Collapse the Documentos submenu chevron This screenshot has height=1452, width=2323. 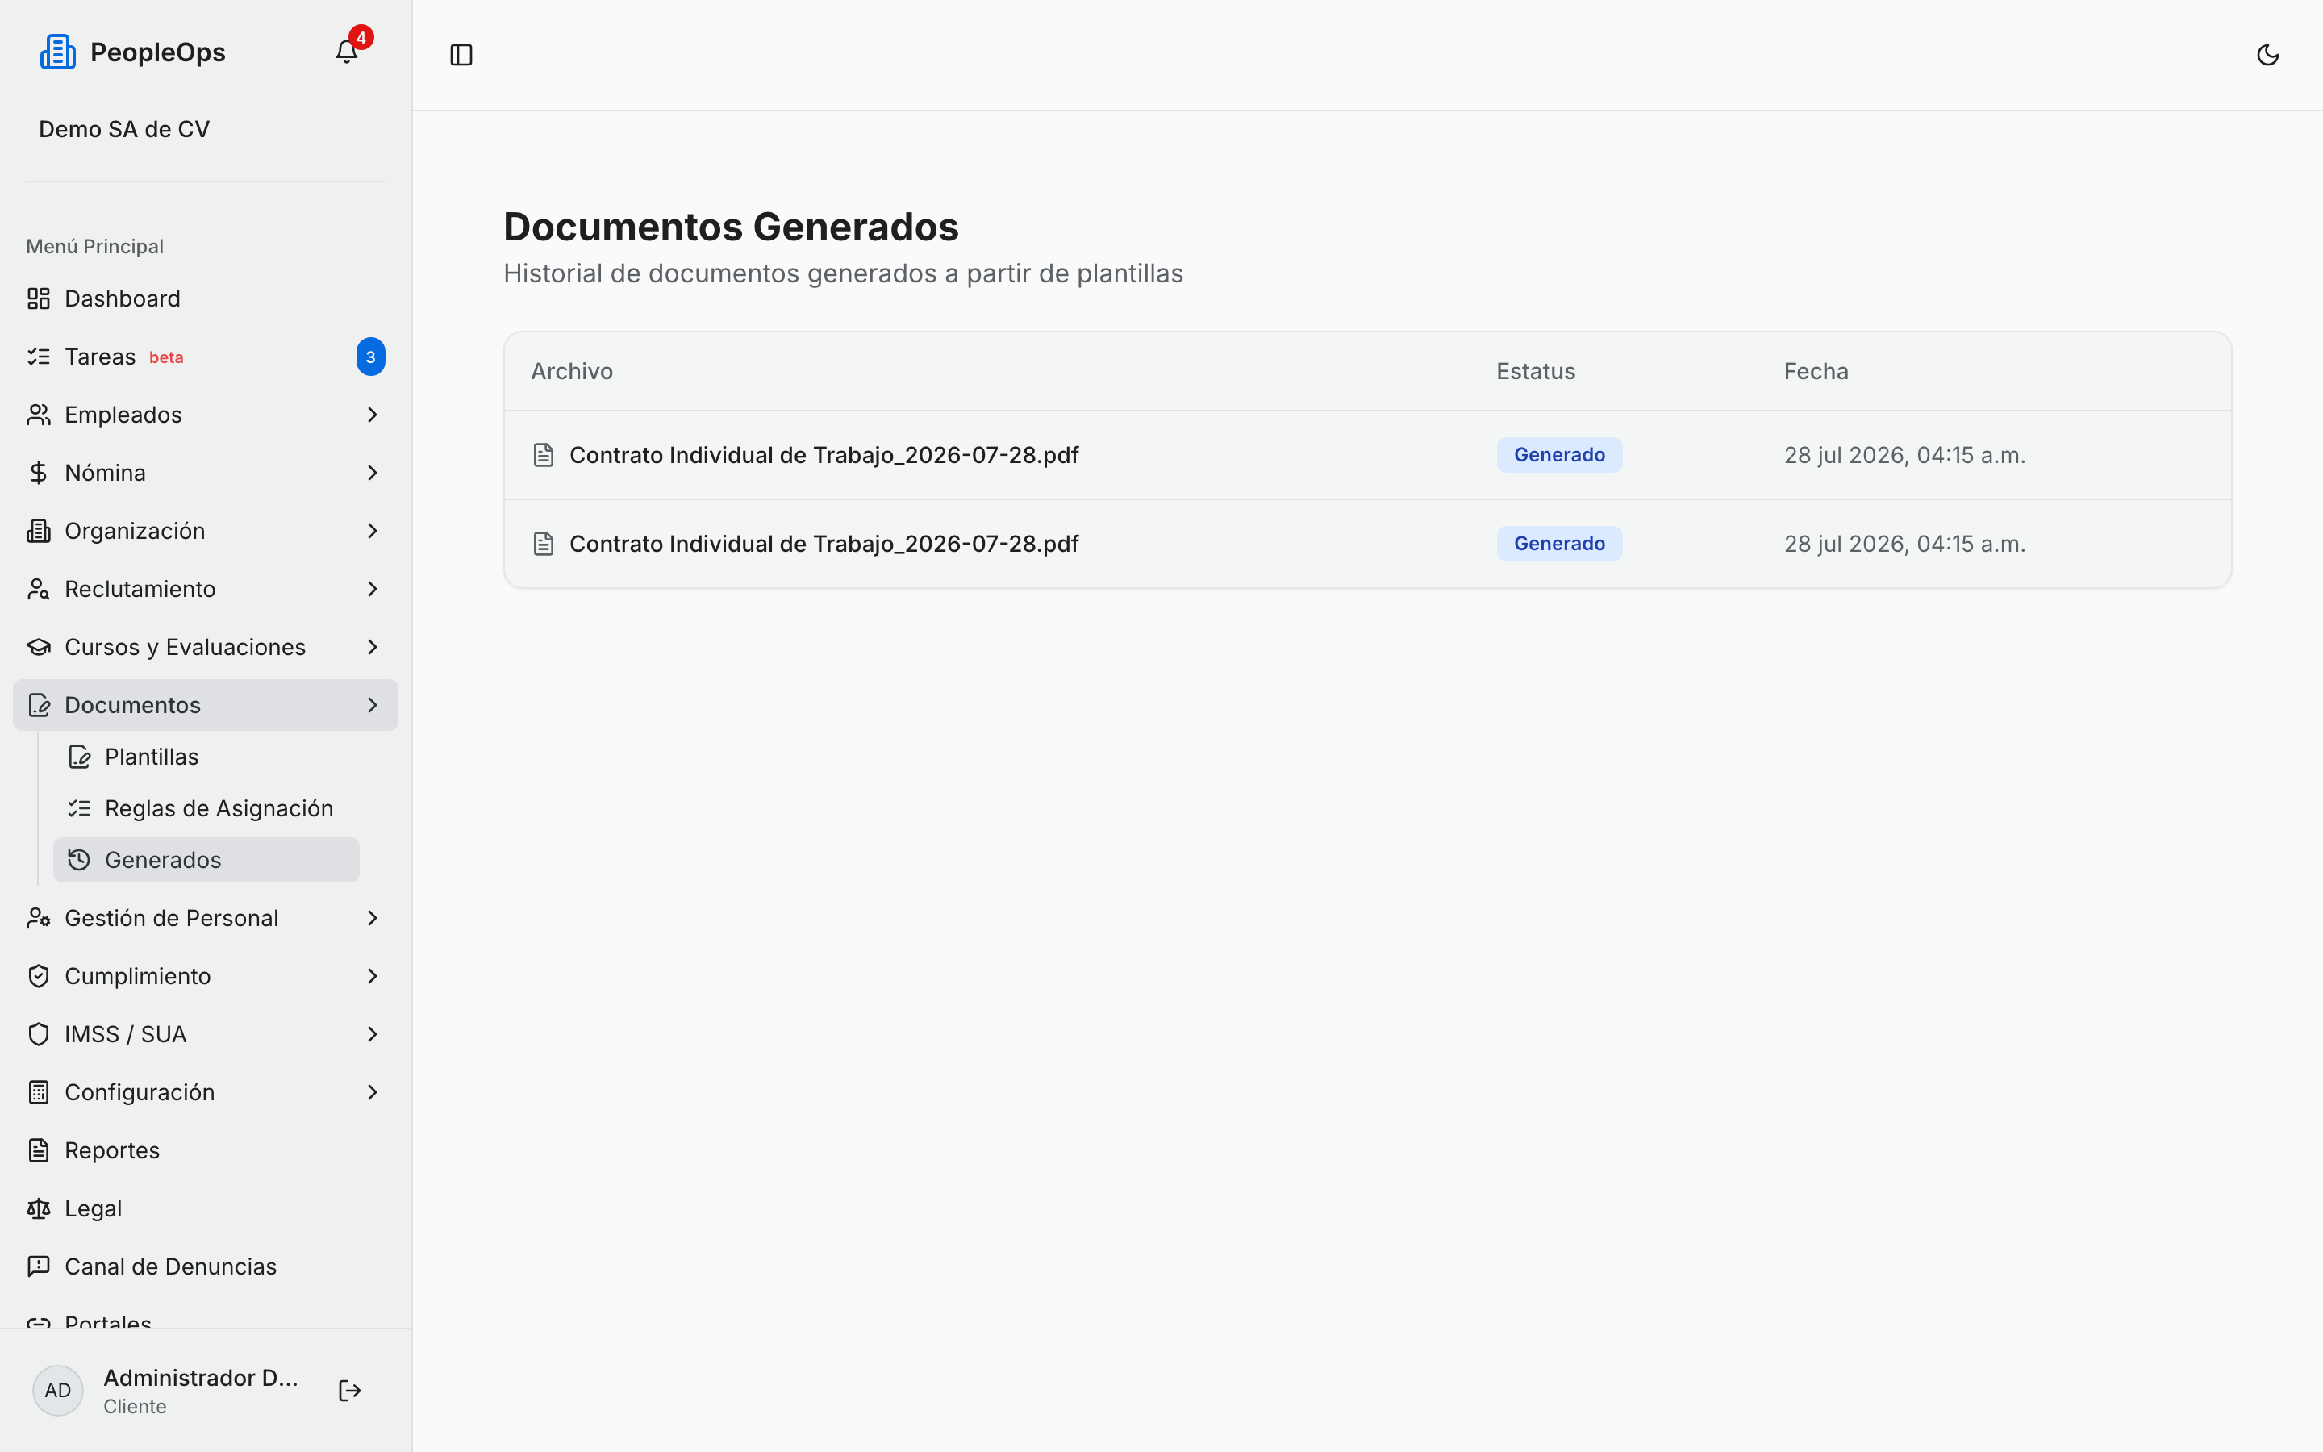tap(373, 705)
